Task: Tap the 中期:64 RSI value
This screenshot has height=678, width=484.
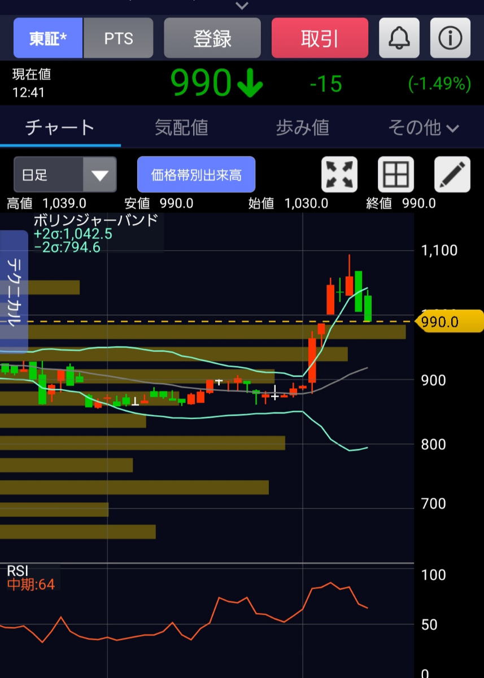Action: (31, 584)
